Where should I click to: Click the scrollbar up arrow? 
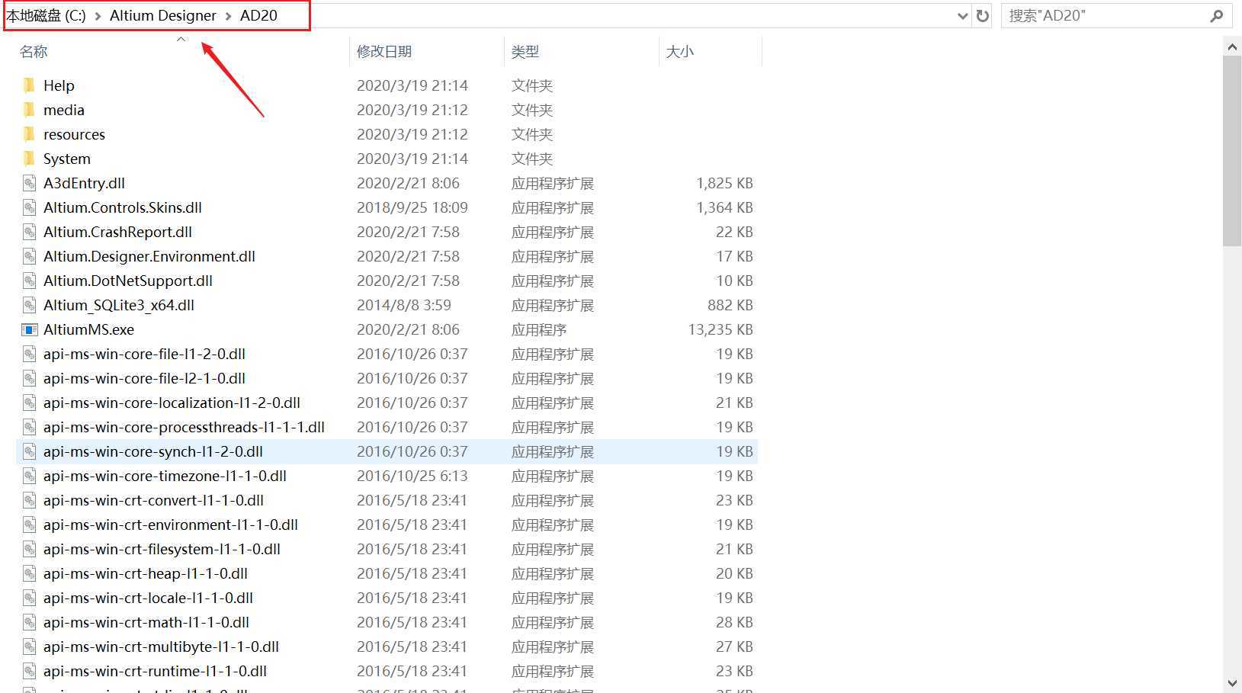click(x=1232, y=47)
